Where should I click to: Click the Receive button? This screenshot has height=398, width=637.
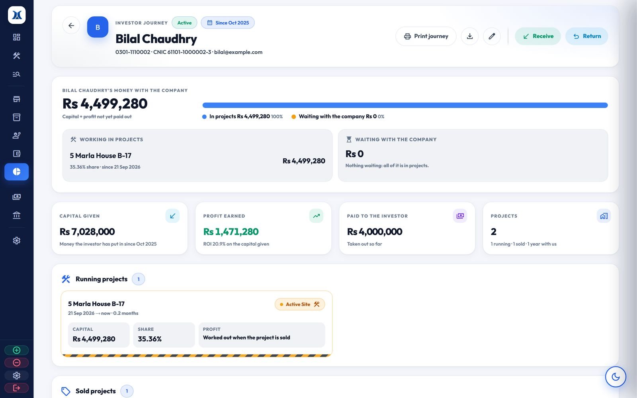537,36
